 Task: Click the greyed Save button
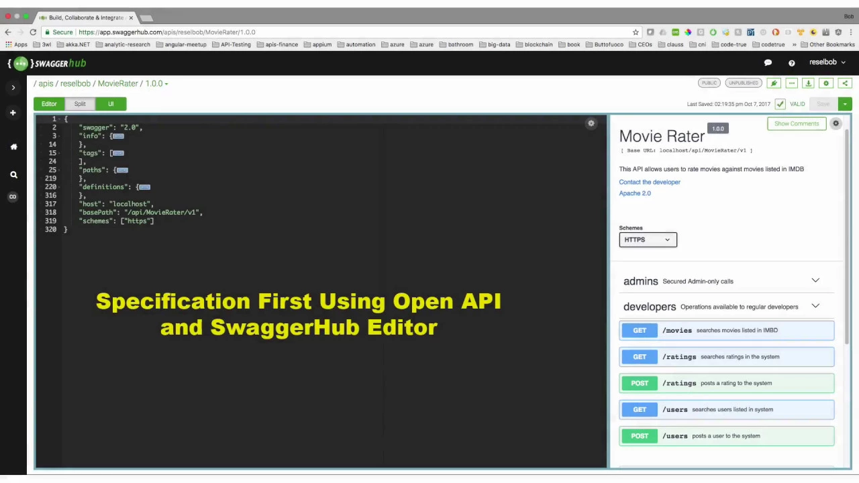[823, 104]
